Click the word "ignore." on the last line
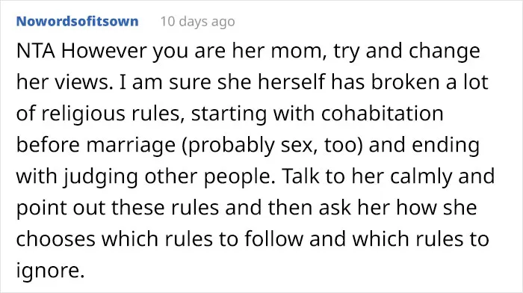The image size is (523, 293). tap(50, 271)
